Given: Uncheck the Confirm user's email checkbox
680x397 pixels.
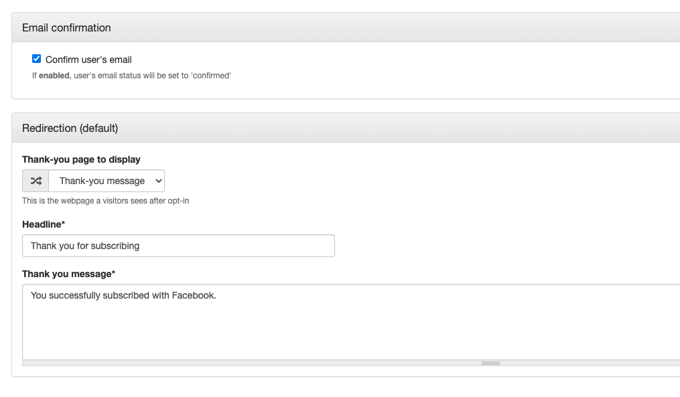Looking at the screenshot, I should (x=36, y=59).
